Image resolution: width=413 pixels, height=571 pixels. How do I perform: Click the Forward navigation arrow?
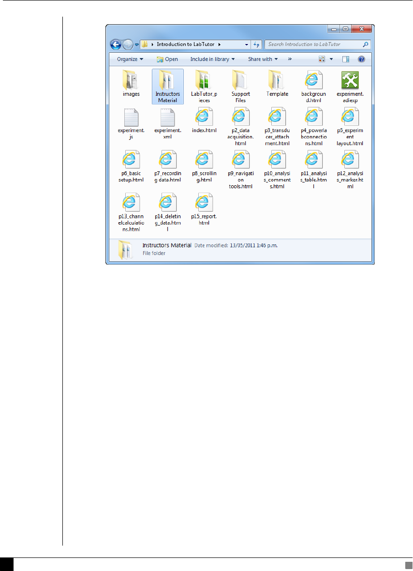128,45
